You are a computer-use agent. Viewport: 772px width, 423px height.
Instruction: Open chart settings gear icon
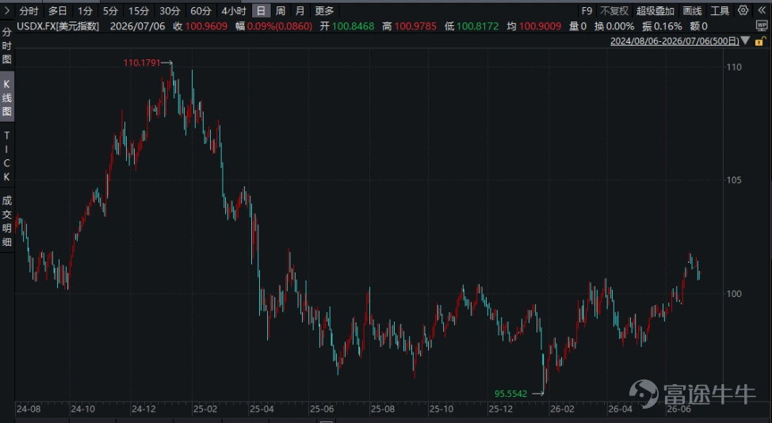(x=743, y=10)
